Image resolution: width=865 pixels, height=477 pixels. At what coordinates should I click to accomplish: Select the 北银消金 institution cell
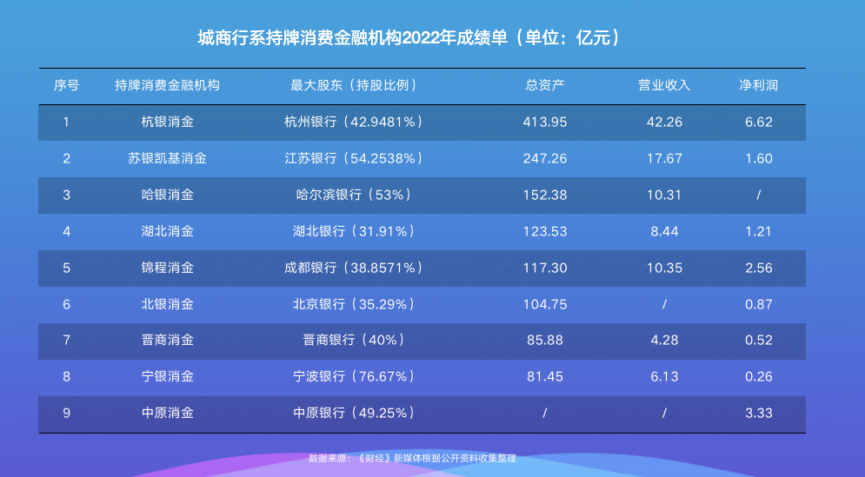tap(167, 304)
